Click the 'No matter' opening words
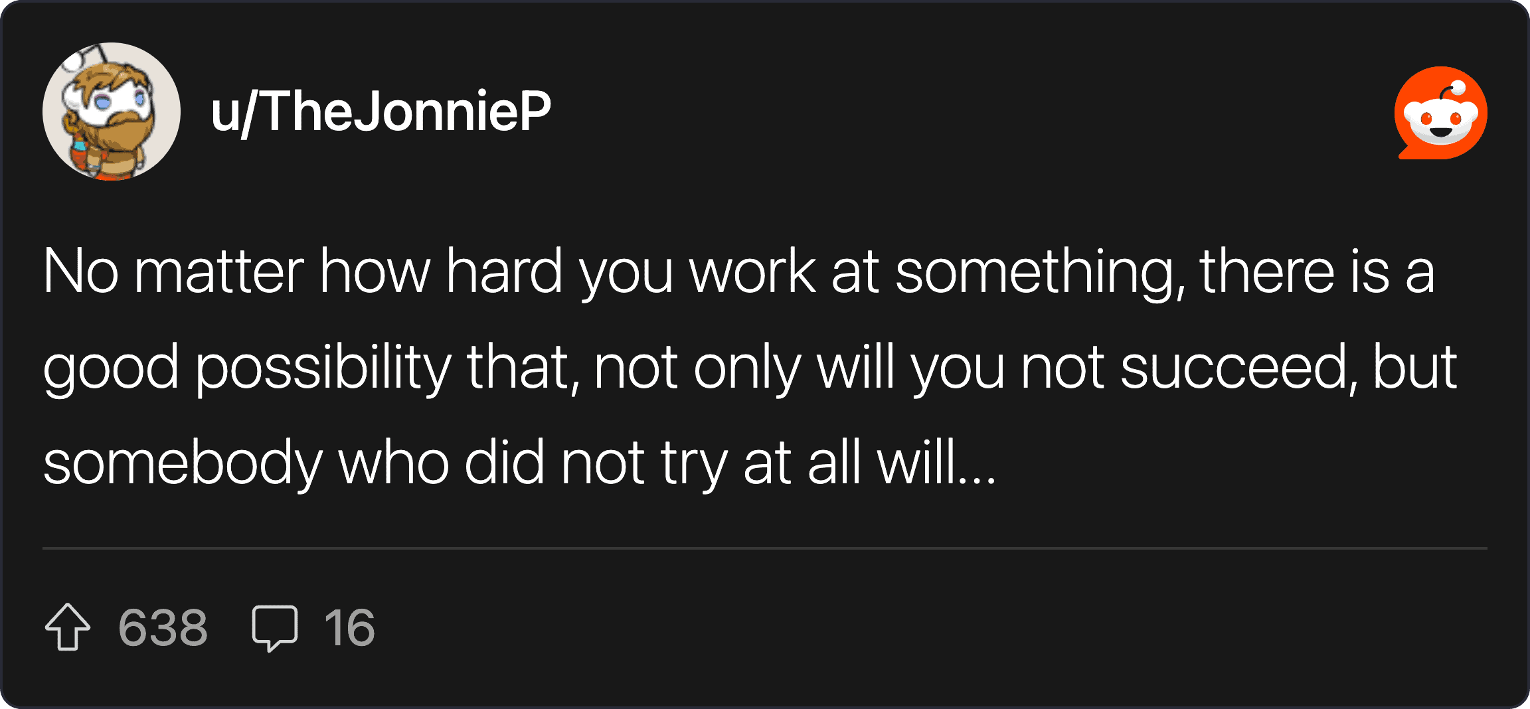The image size is (1530, 709). [173, 272]
